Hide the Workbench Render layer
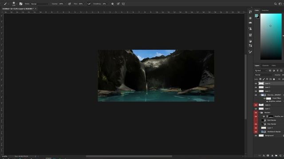This screenshot has width=284, height=159. (x=256, y=132)
